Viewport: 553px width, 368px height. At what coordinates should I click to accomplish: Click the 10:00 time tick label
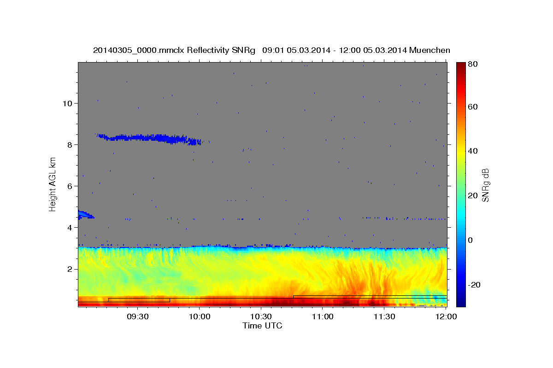tap(200, 317)
